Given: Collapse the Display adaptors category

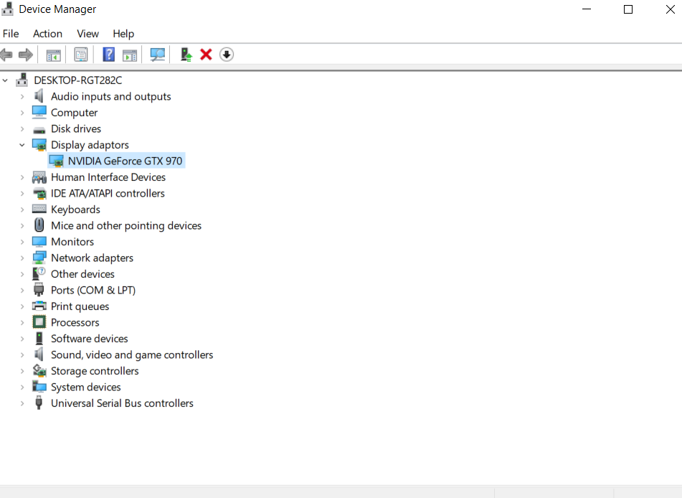Looking at the screenshot, I should coord(22,145).
